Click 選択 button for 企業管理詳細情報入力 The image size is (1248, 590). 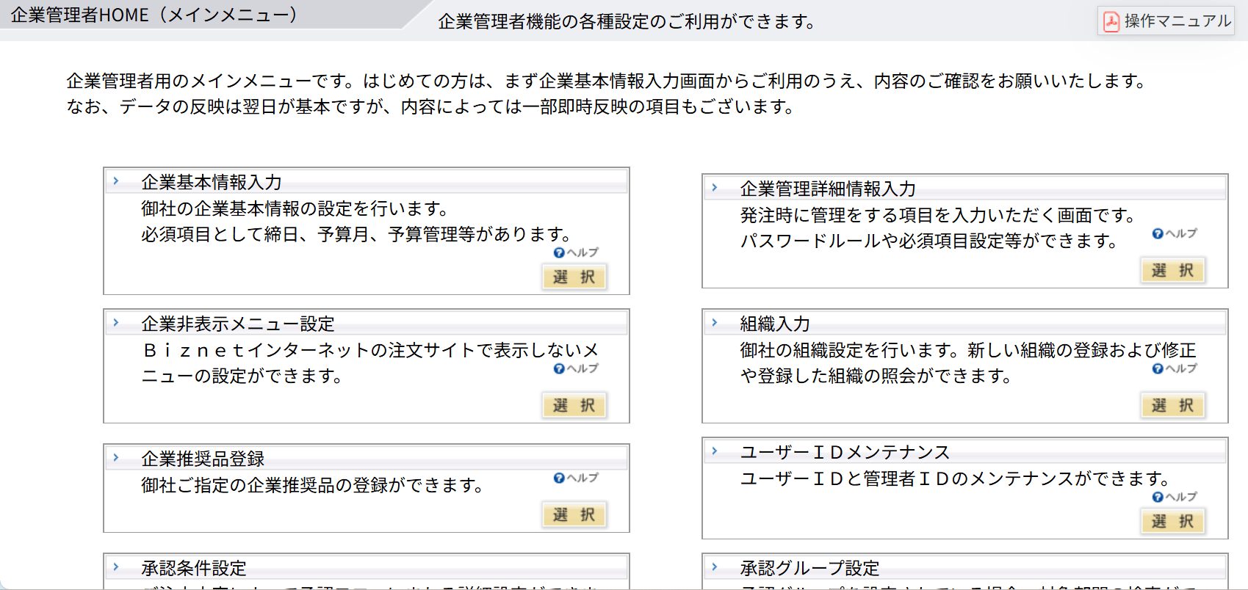coord(1172,271)
